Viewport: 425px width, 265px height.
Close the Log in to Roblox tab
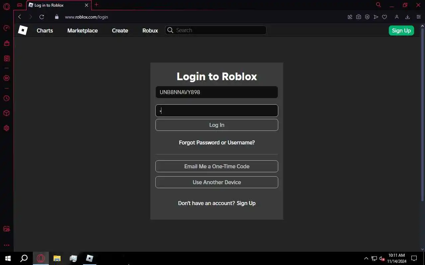(87, 5)
